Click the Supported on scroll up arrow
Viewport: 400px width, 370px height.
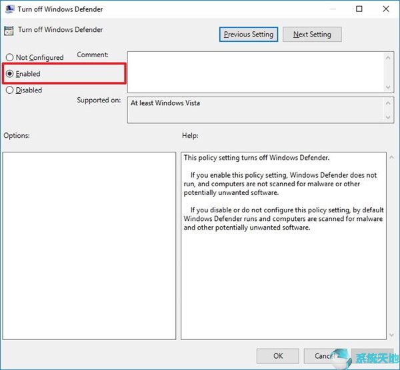(x=388, y=103)
